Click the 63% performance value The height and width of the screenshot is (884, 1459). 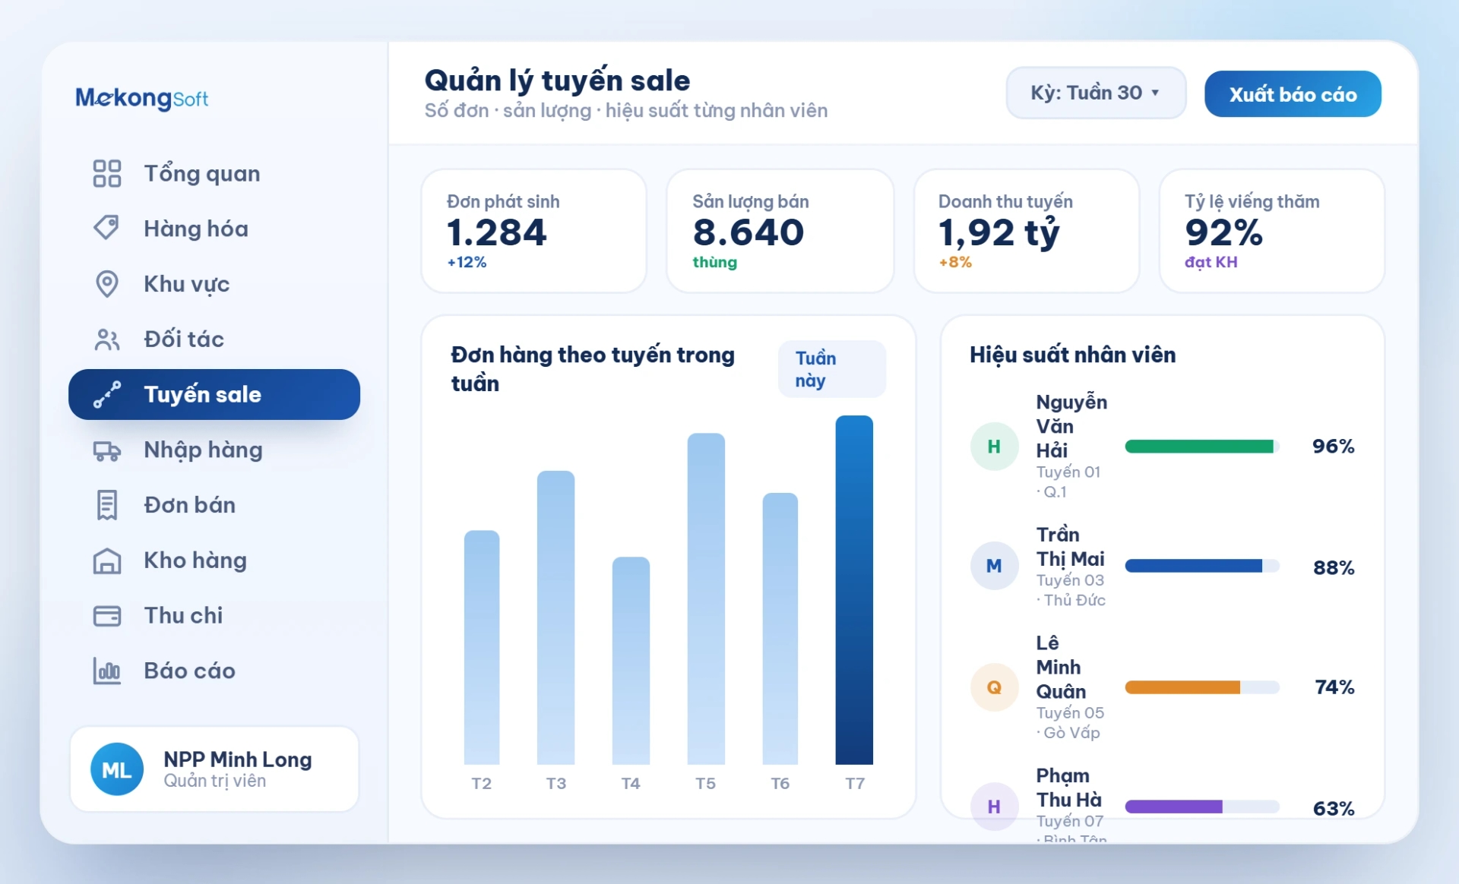click(1334, 809)
